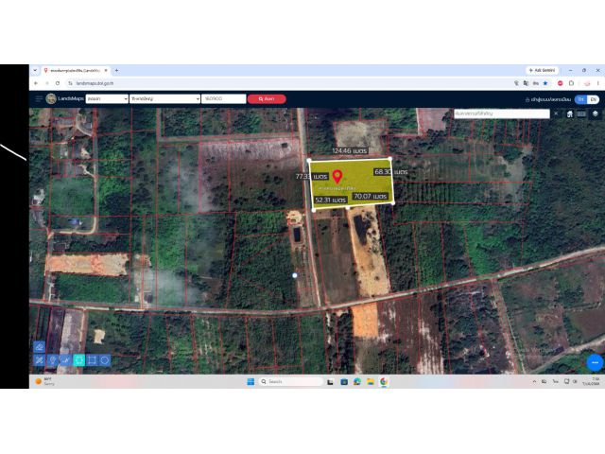Open the district dropdown in LandsMaps header

click(x=164, y=98)
